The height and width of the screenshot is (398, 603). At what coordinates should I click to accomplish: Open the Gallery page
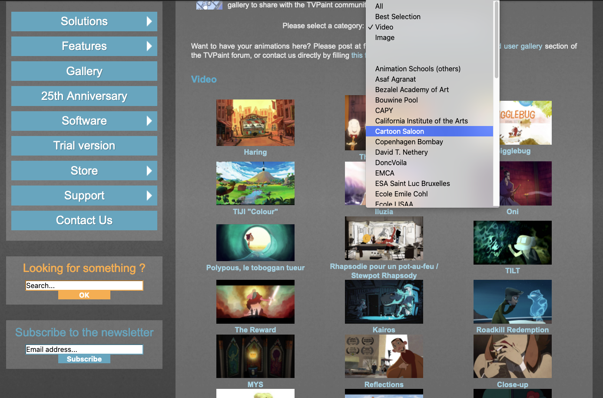click(84, 71)
